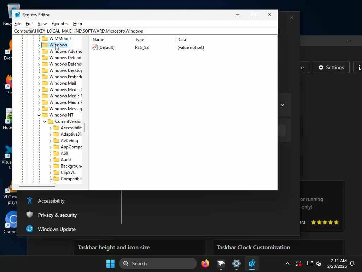Collapse the Windows NT key
The width and height of the screenshot is (362, 272).
[39, 115]
